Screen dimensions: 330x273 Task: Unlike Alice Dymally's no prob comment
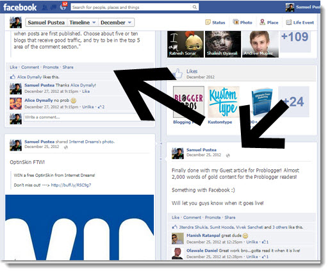point(88,107)
